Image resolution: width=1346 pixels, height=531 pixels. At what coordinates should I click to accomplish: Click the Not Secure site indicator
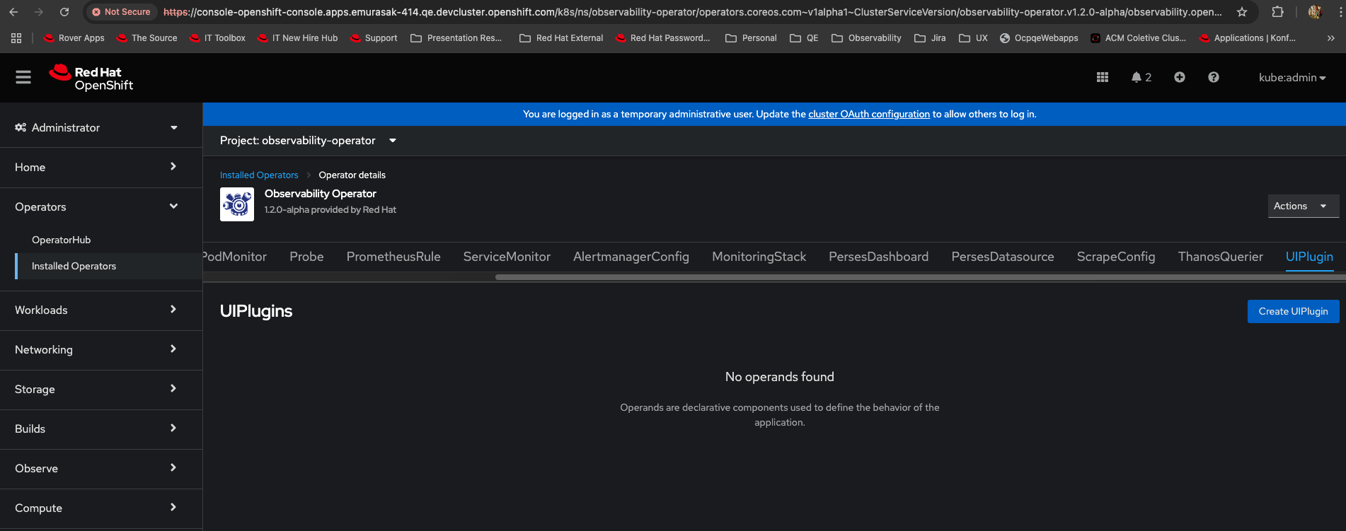121,12
